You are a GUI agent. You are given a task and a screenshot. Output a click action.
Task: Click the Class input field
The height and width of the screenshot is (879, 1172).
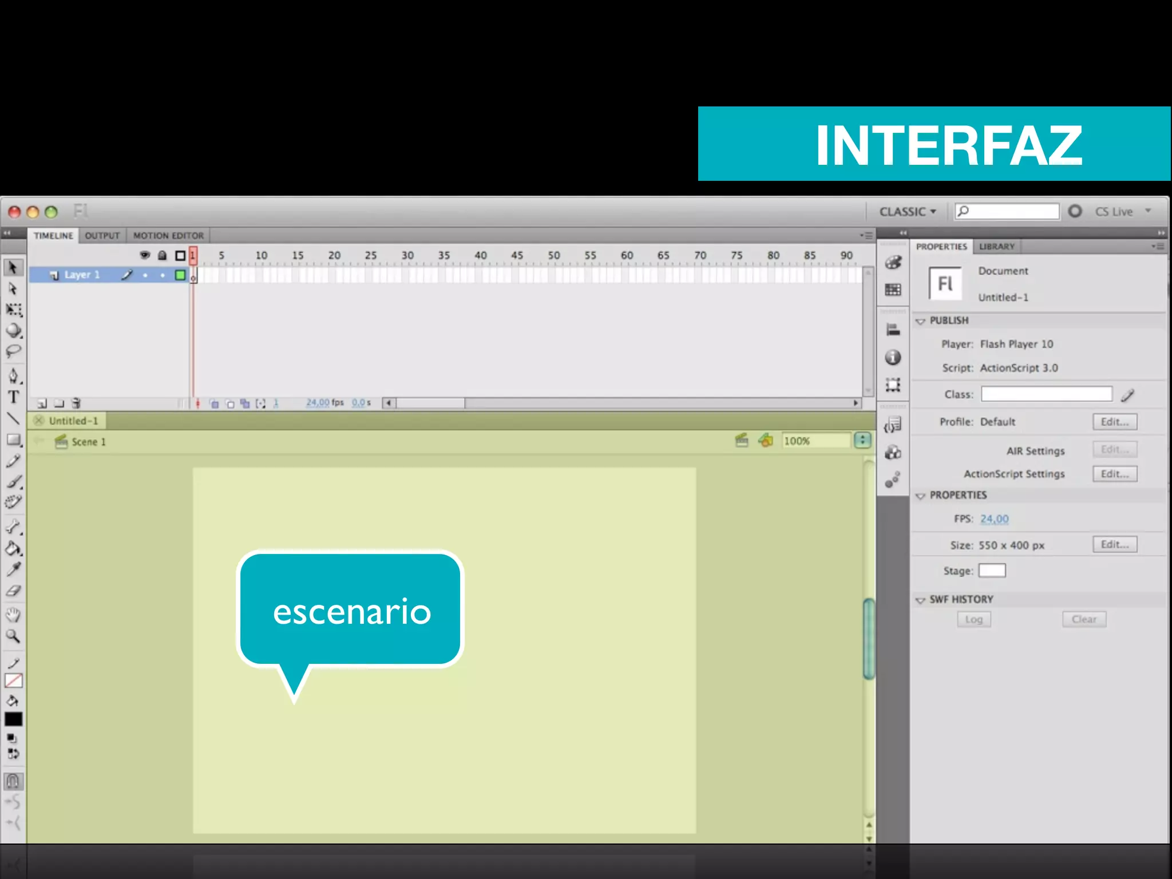tap(1046, 394)
